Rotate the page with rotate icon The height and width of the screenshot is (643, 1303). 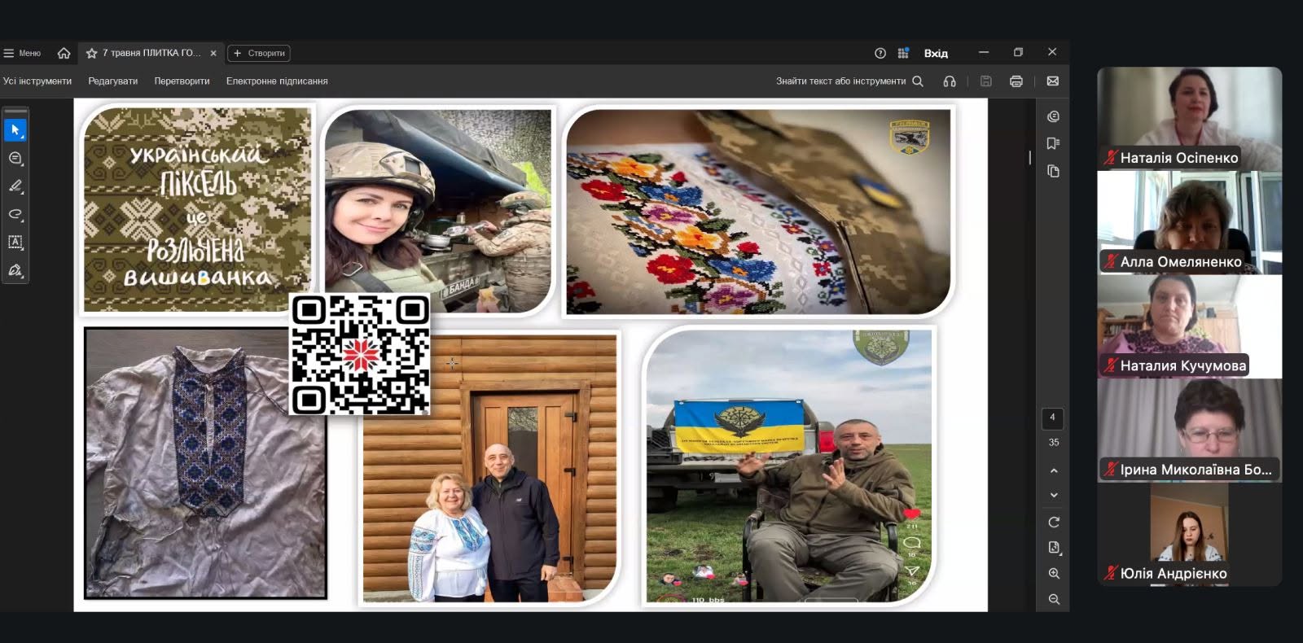pyautogui.click(x=1054, y=523)
